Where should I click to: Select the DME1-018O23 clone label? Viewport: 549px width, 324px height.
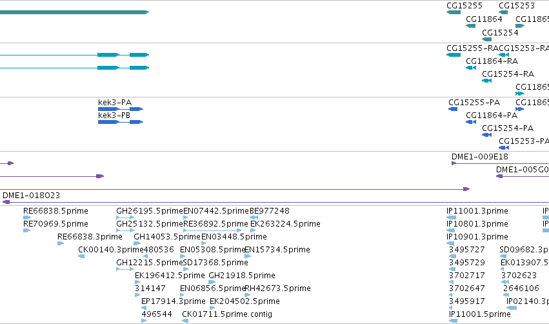31,195
